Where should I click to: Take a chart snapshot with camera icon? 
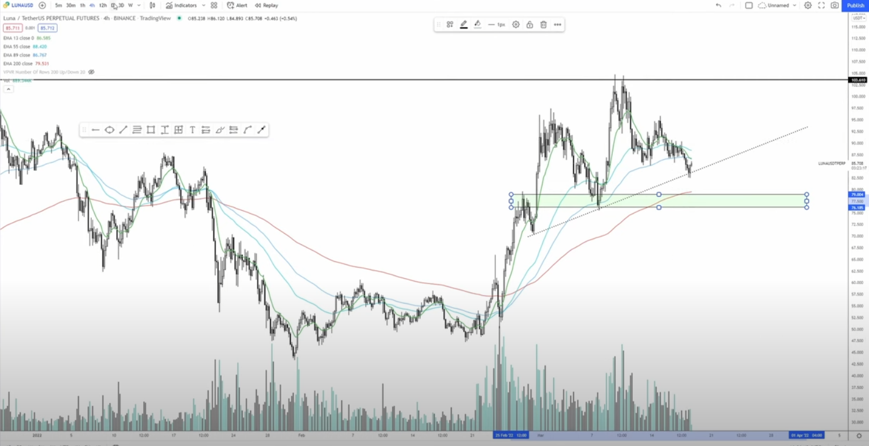click(x=834, y=5)
